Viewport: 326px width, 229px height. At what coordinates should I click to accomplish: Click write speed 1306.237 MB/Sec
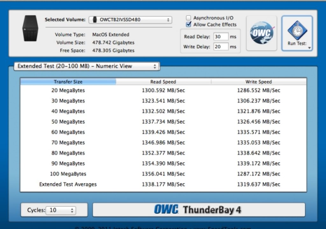(259, 101)
